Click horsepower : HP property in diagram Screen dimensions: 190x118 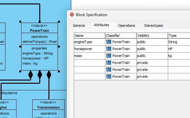coord(35,59)
